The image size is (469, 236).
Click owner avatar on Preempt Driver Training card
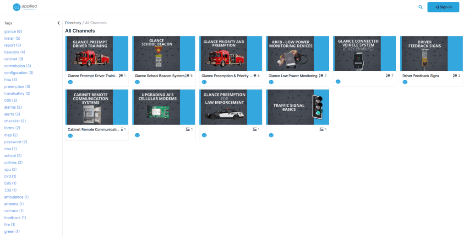70,82
